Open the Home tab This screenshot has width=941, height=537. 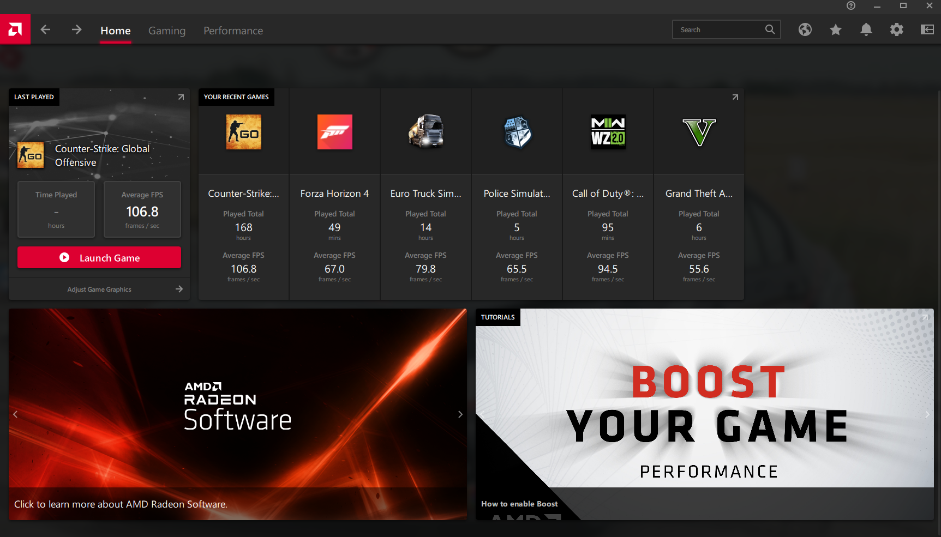(x=116, y=31)
